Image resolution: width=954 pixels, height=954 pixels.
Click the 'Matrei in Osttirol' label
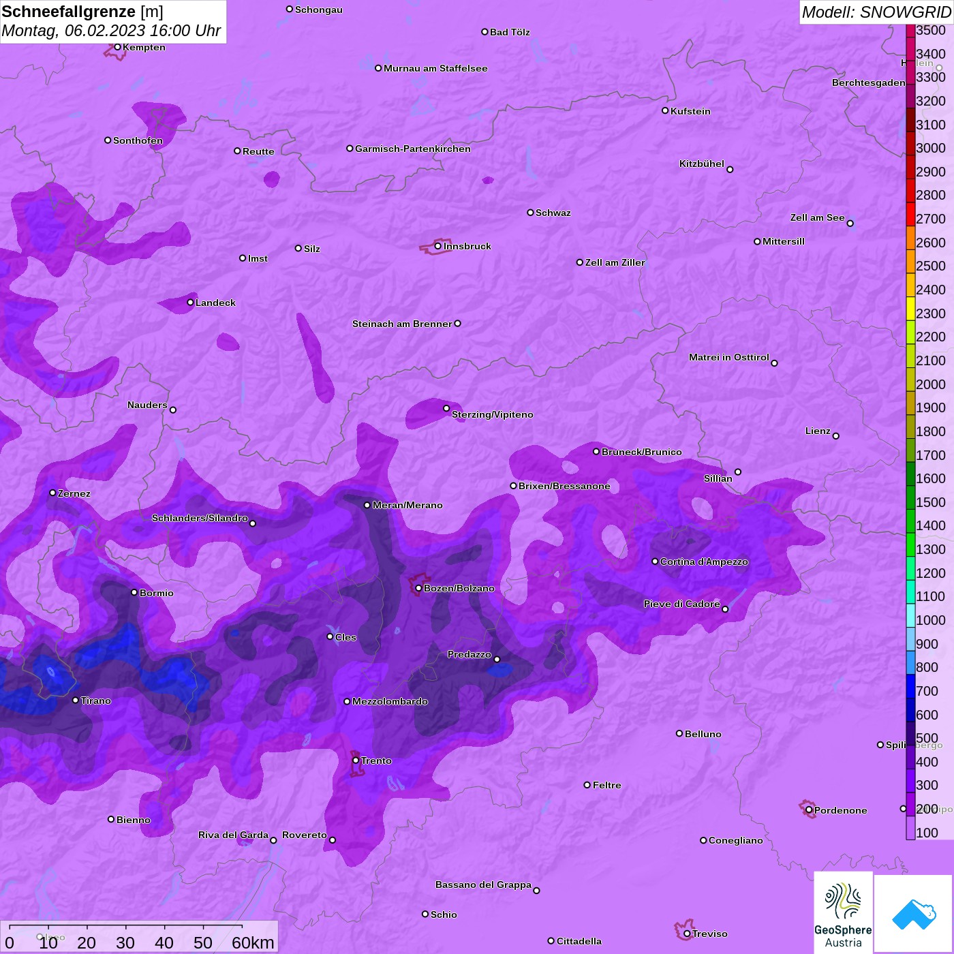coord(729,357)
